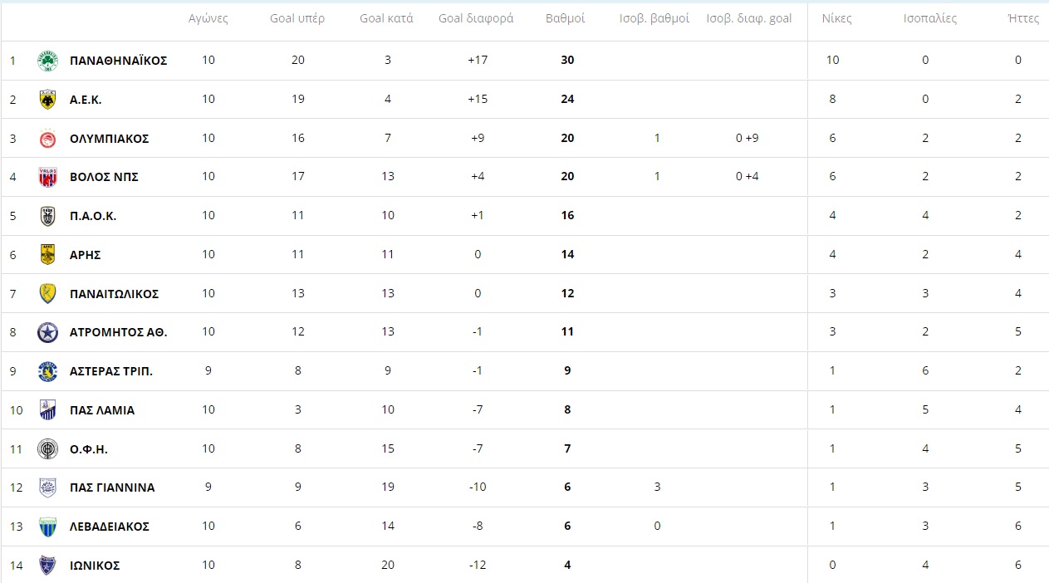Screen dimensions: 1049x583
Task: Select the ΒΟΛΟΣ ΝΠΣ team badge
Action: click(48, 177)
